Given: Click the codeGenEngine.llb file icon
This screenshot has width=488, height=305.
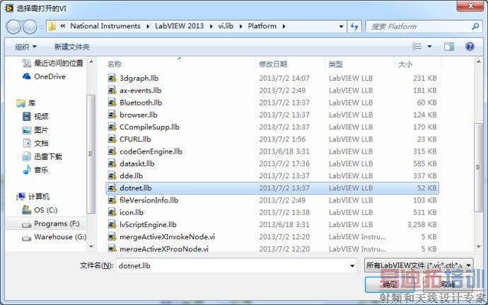Looking at the screenshot, I should tap(112, 151).
